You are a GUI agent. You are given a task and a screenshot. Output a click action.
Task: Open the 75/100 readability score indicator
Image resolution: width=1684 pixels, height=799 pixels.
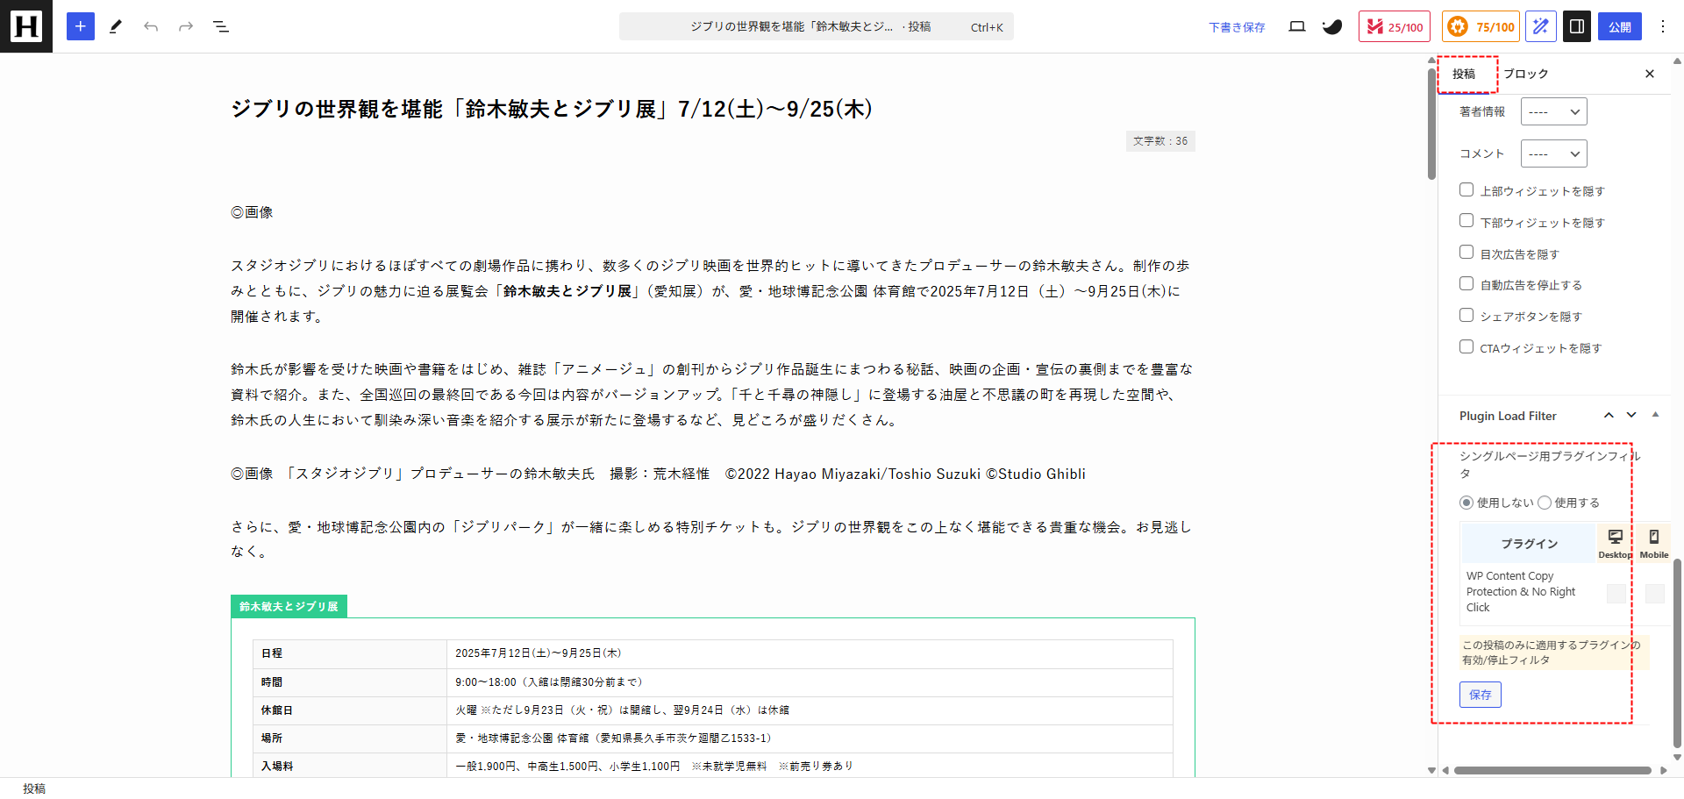(1481, 26)
